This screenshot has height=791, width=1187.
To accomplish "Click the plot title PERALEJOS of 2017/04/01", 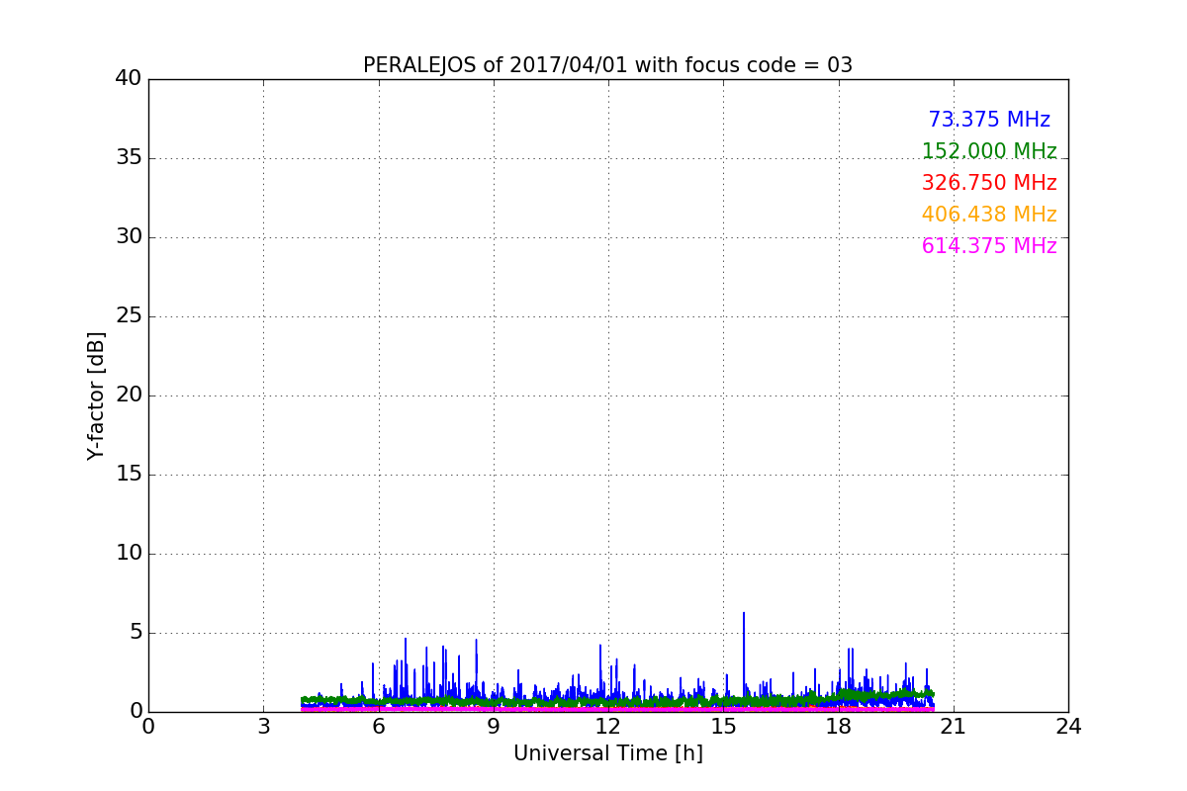I will (x=607, y=65).
